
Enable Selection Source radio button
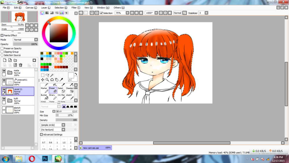point(2,55)
